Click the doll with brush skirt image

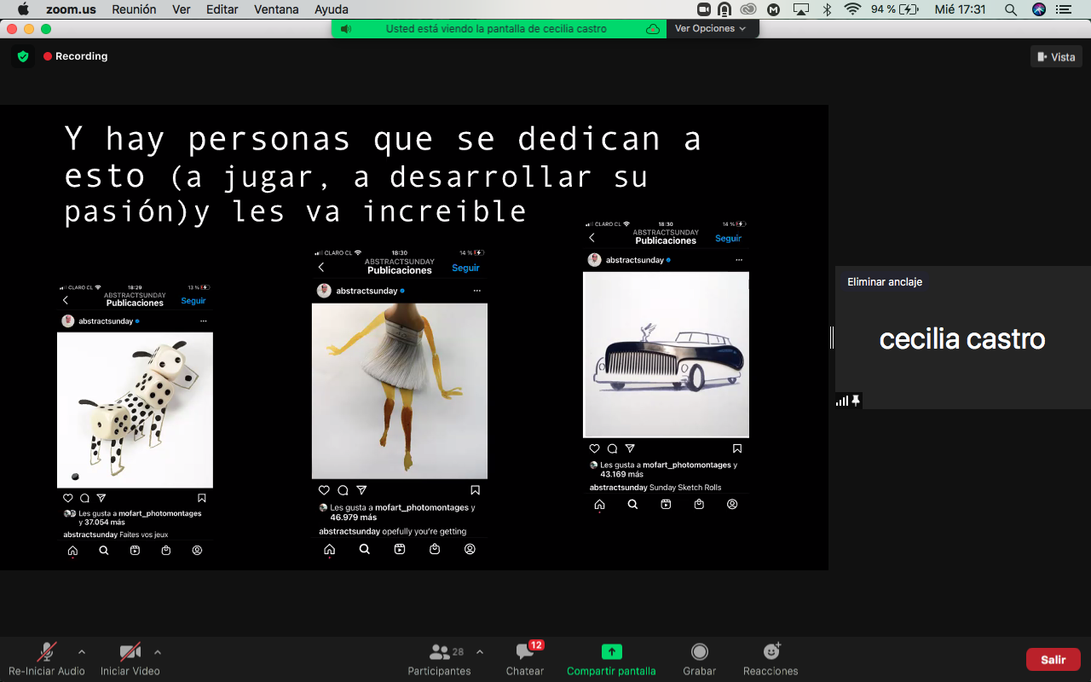[x=400, y=391]
